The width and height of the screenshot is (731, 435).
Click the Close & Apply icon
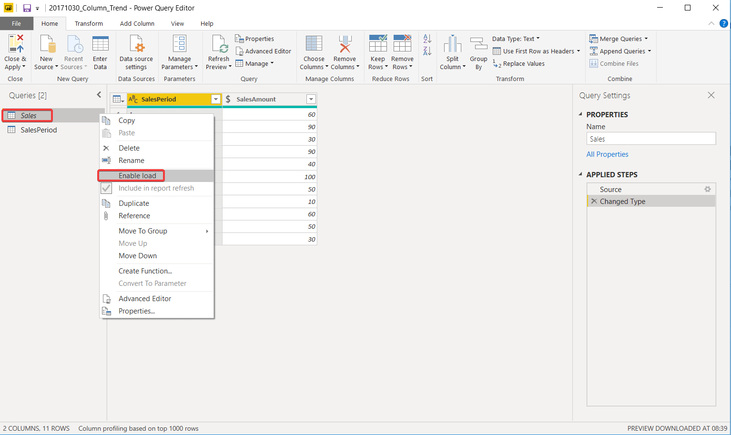click(x=15, y=44)
